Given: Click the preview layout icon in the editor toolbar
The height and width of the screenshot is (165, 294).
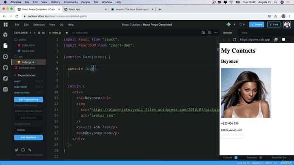Looking at the screenshot, I should (209, 33).
